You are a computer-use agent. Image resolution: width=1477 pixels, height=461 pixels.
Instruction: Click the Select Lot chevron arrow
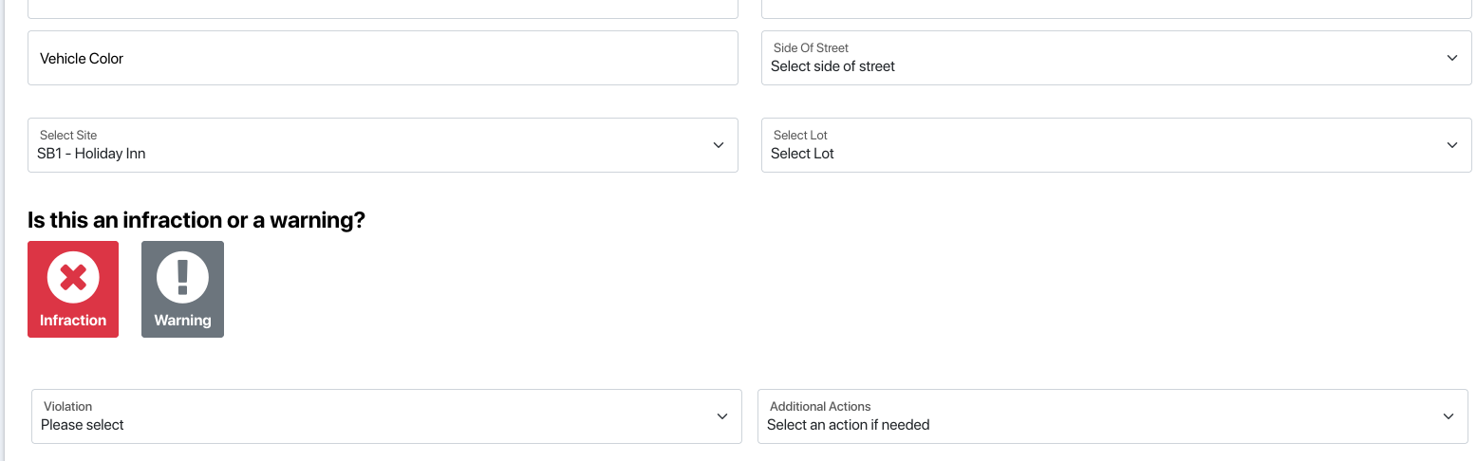pos(1451,145)
